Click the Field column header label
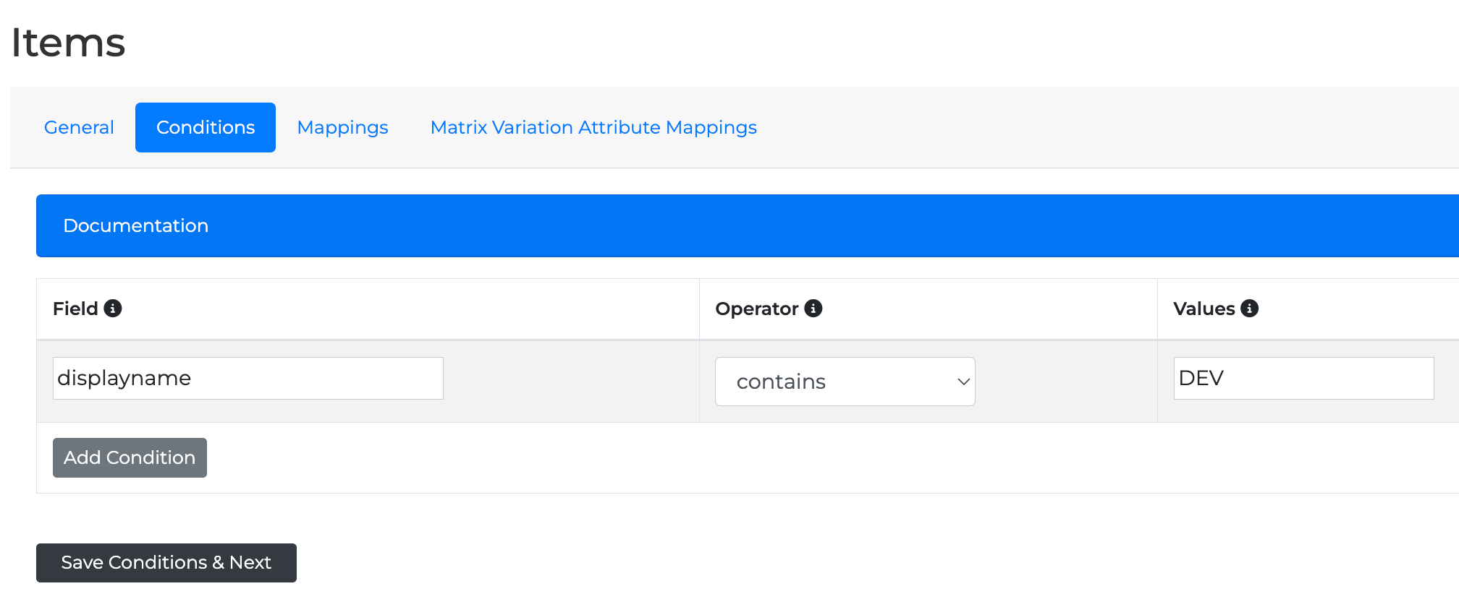The width and height of the screenshot is (1459, 594). click(75, 309)
